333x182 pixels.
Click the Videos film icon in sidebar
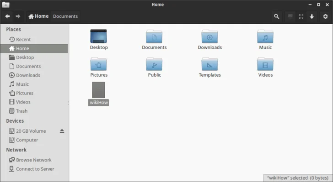12,102
